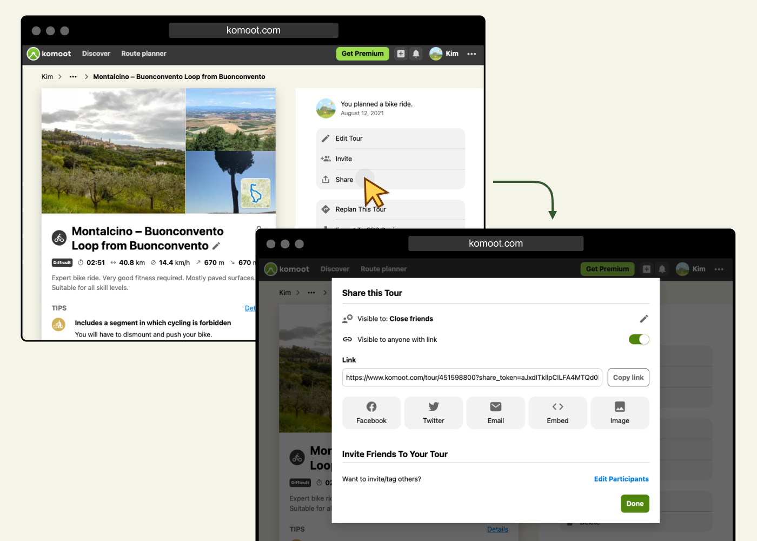Click the komoot.com address bar in front window

pyautogui.click(x=496, y=243)
